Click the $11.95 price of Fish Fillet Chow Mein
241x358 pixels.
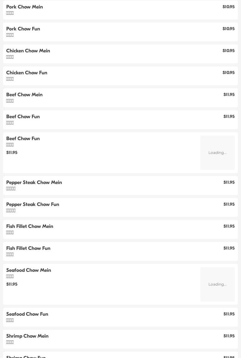tap(229, 226)
